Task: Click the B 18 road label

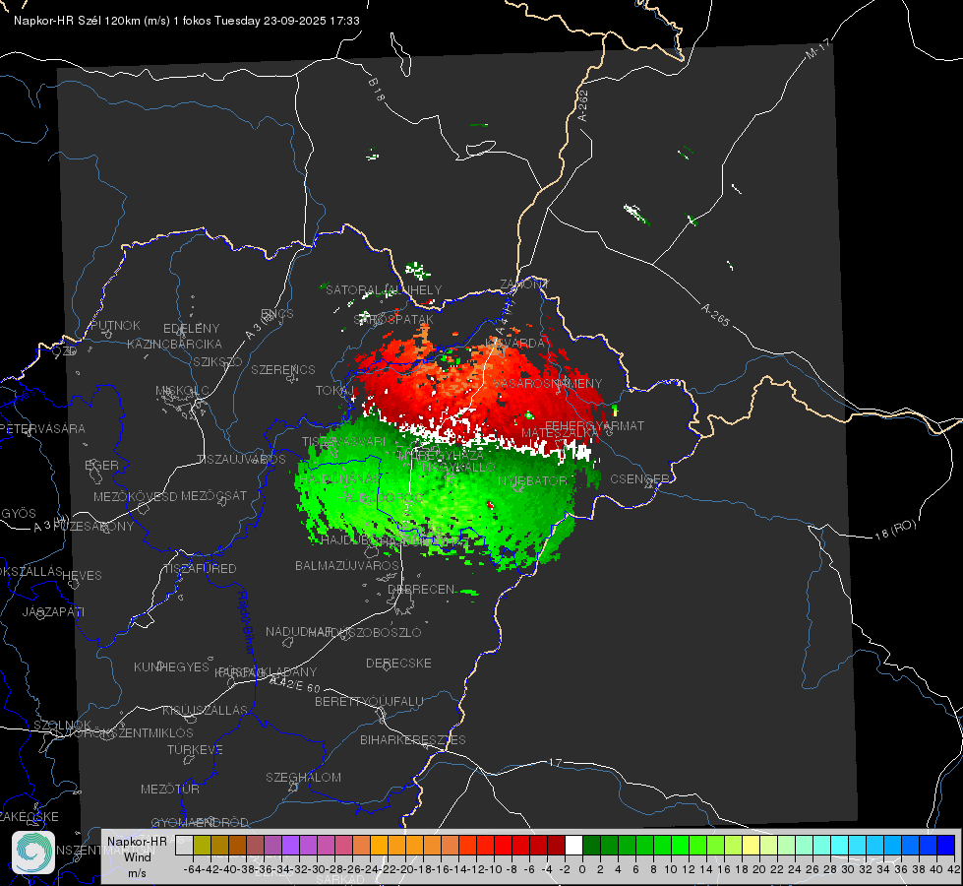Action: click(377, 90)
